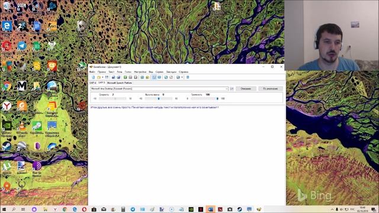
Task: Open the Windows Start menu
Action: click(4, 209)
